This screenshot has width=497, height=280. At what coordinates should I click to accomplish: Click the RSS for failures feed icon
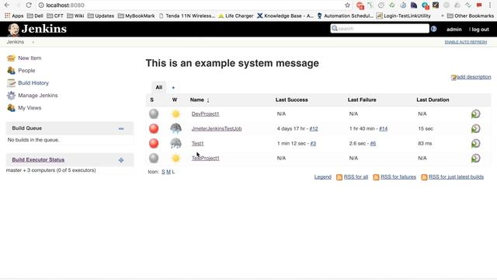(376, 177)
